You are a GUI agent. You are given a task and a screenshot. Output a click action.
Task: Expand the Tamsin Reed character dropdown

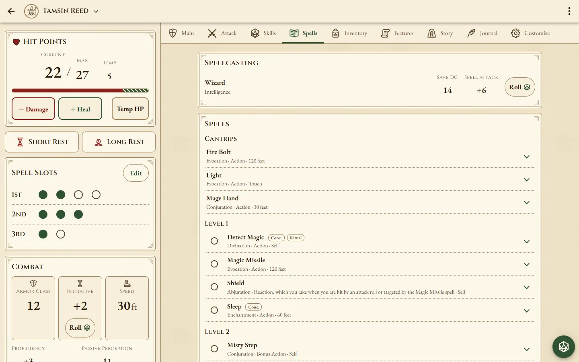click(96, 11)
